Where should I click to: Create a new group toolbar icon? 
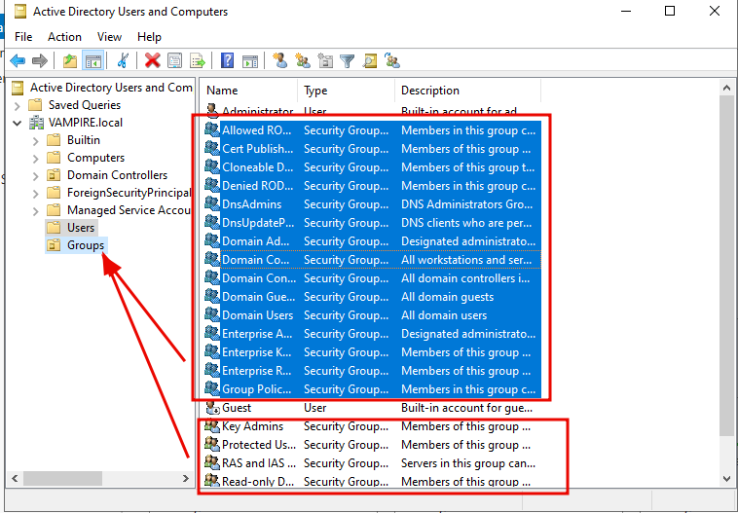(x=303, y=60)
